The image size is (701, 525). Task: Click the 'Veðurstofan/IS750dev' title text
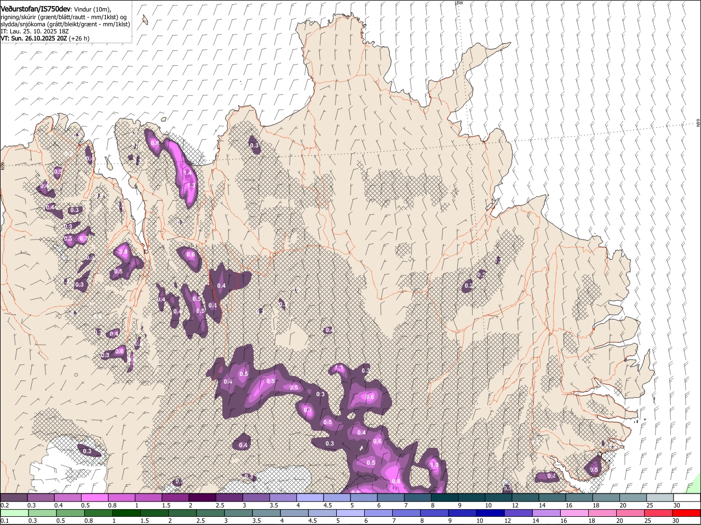point(36,9)
